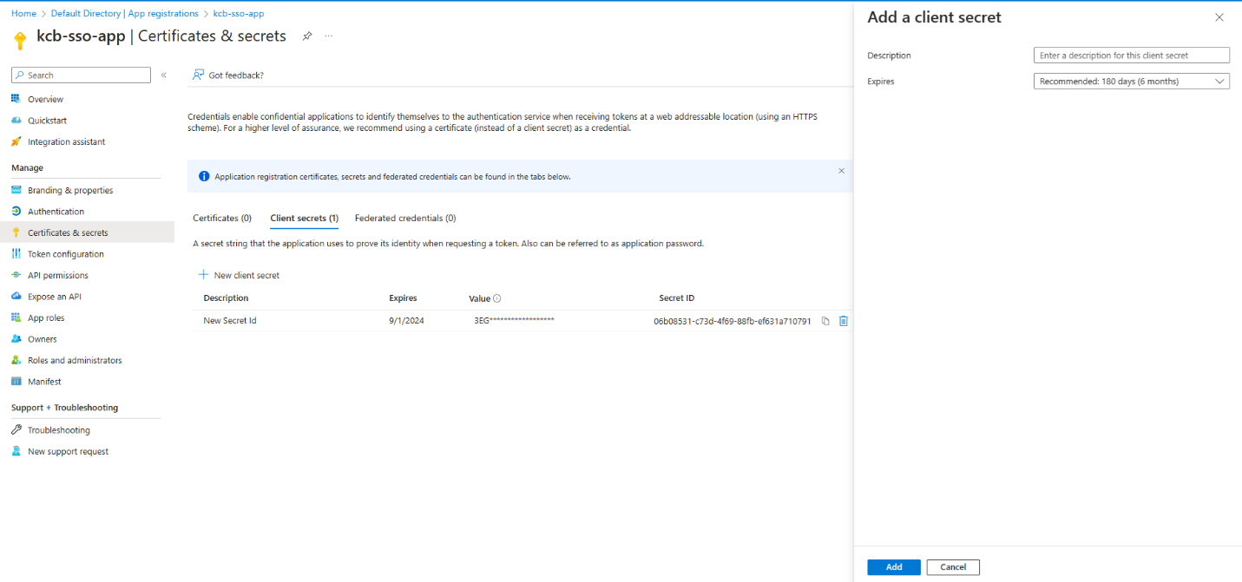Viewport: 1242px width, 582px height.
Task: Click the Token configuration icon
Action: coord(16,254)
